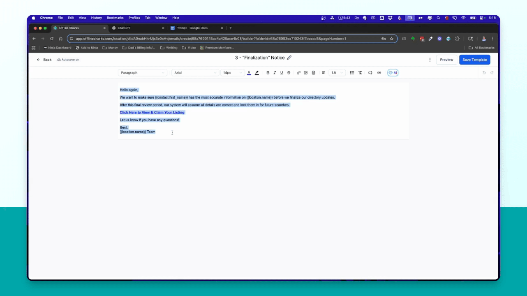This screenshot has width=527, height=296.
Task: Toggle bold formatting in editor toolbar
Action: click(x=268, y=73)
